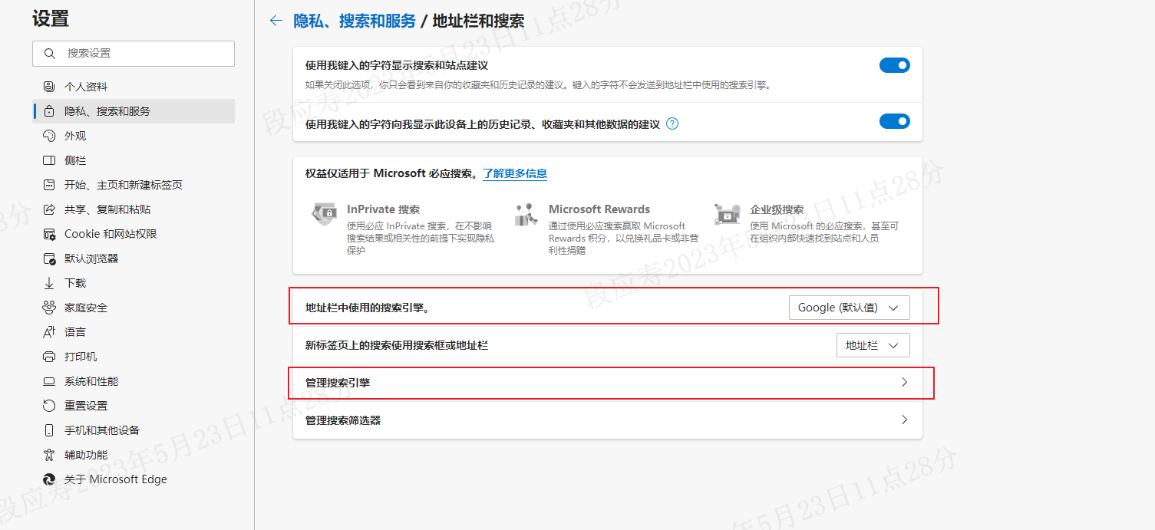Click the 侧栏 sidebar panel icon
This screenshot has height=530, width=1155.
[x=49, y=160]
